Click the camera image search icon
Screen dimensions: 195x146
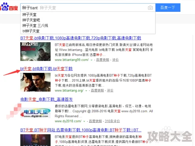point(150,8)
